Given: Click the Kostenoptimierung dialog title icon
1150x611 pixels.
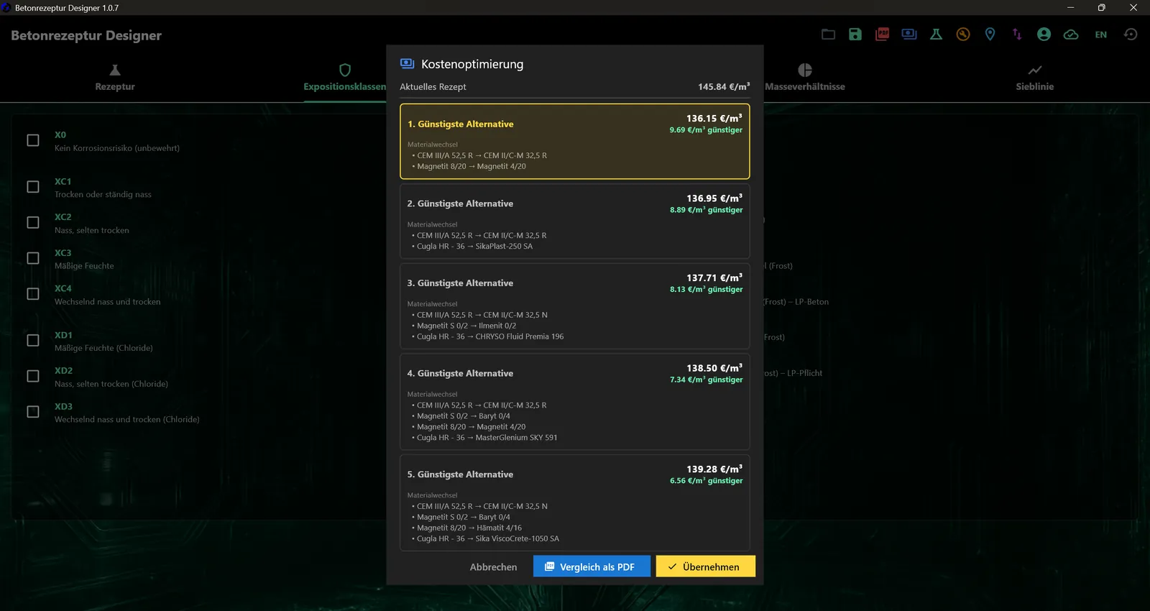Looking at the screenshot, I should pos(407,64).
